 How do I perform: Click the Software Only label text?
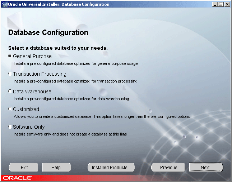pos(29,127)
